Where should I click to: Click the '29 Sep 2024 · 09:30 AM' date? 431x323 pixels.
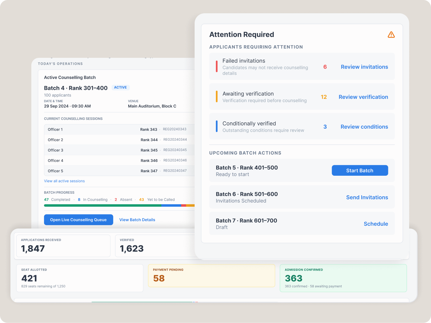67,106
